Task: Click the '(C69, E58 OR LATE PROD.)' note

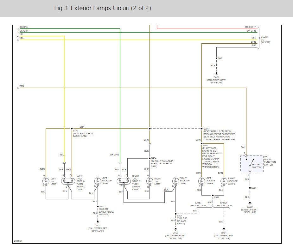Action: (x=182, y=221)
